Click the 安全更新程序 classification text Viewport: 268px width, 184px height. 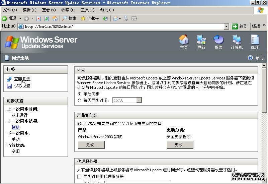coord(178,137)
